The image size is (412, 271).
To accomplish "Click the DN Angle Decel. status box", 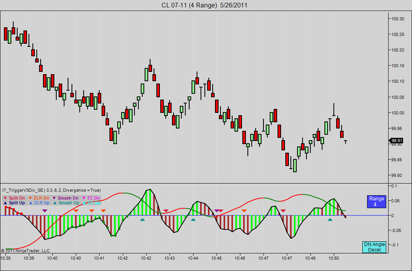I will pos(375,247).
